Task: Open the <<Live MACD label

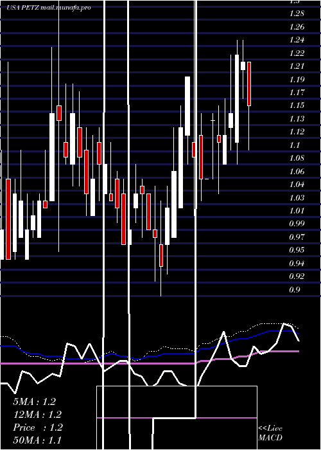Action: coord(270,433)
